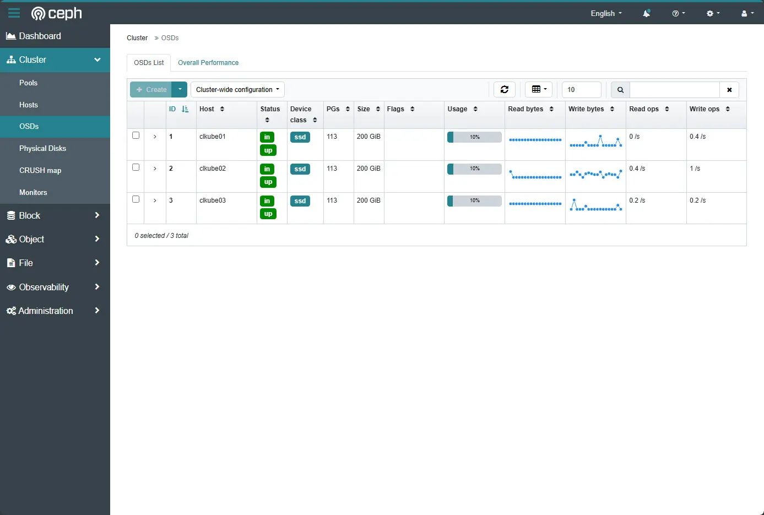Viewport: 764px width, 515px height.
Task: Open Cluster-wide configuration dropdown
Action: [x=237, y=90]
